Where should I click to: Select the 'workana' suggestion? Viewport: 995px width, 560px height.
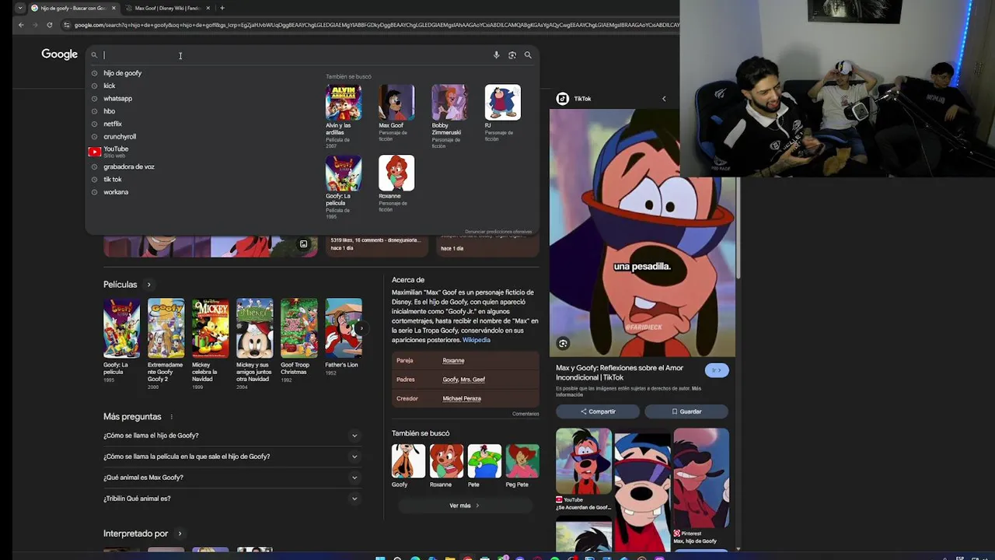point(116,192)
